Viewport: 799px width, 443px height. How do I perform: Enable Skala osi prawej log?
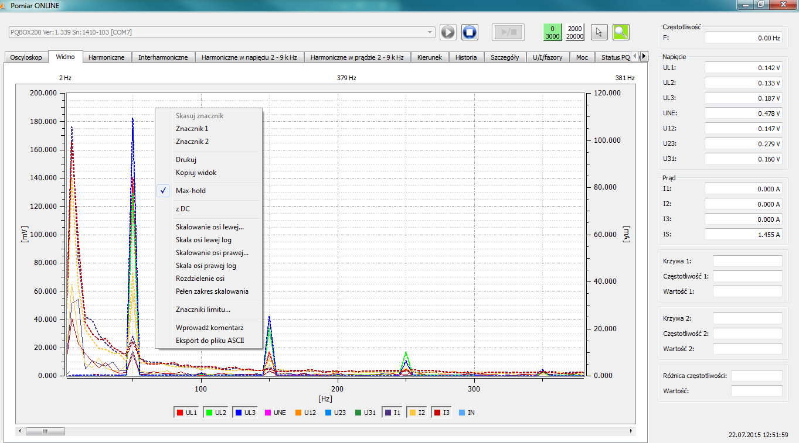209,266
